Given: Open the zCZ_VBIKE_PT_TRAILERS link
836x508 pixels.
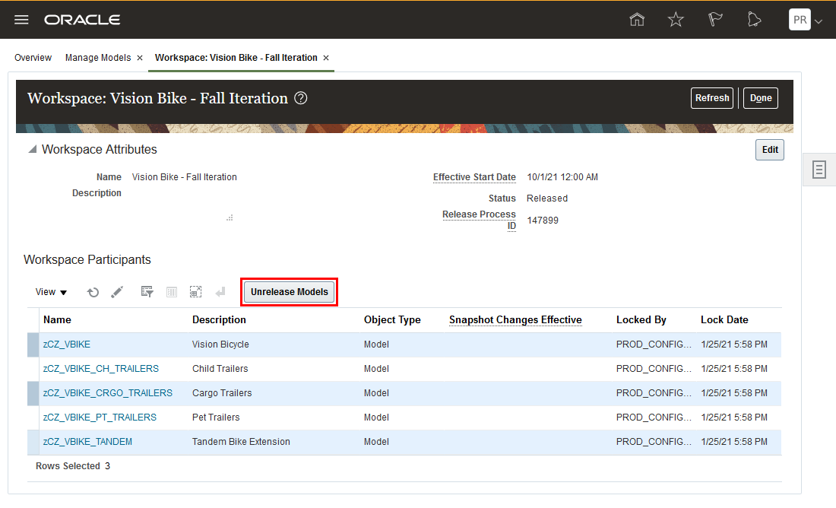Looking at the screenshot, I should tap(100, 418).
